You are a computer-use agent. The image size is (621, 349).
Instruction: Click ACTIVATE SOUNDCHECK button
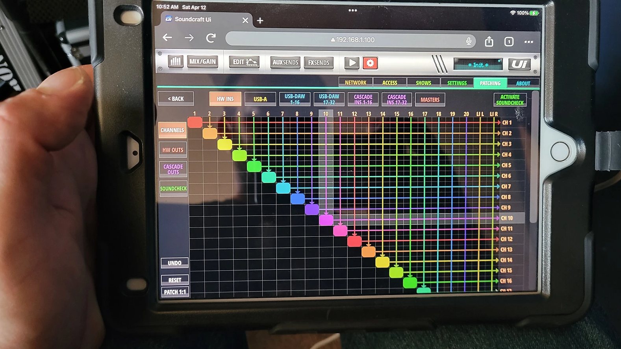510,100
